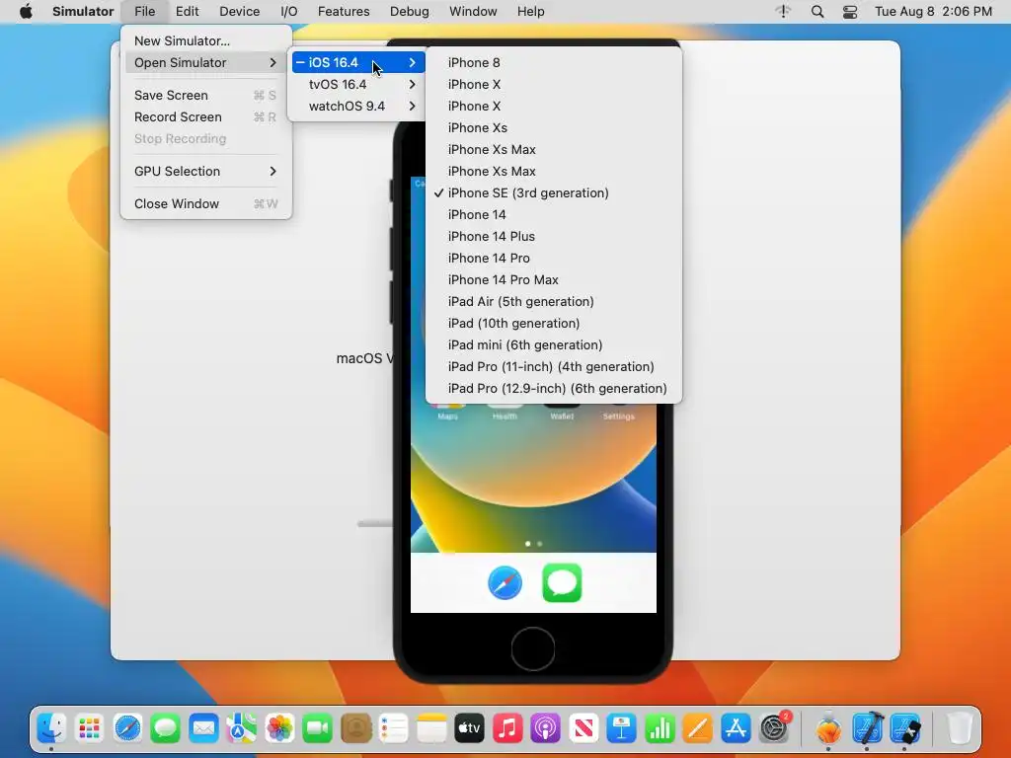Open System Settings with the red badge
Screen dimensions: 1011x758
[774, 728]
